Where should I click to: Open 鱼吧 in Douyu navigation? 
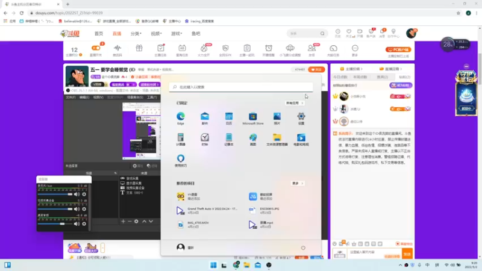tap(196, 34)
